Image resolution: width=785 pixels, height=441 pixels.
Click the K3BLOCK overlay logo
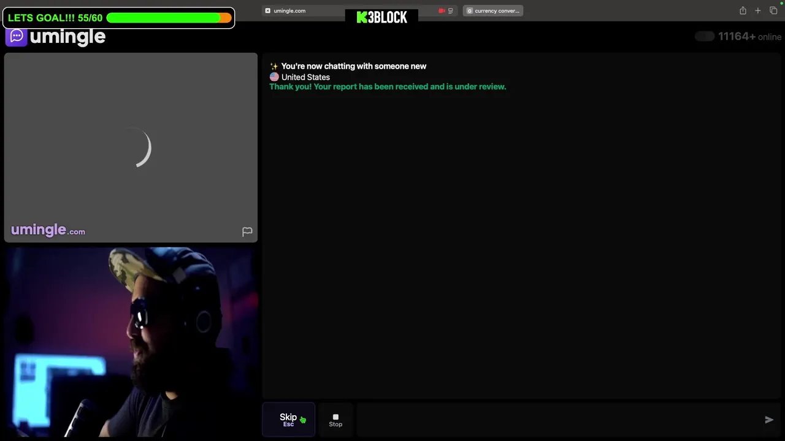tap(381, 17)
